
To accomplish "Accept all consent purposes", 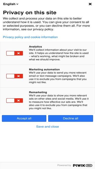I will (24, 118).
